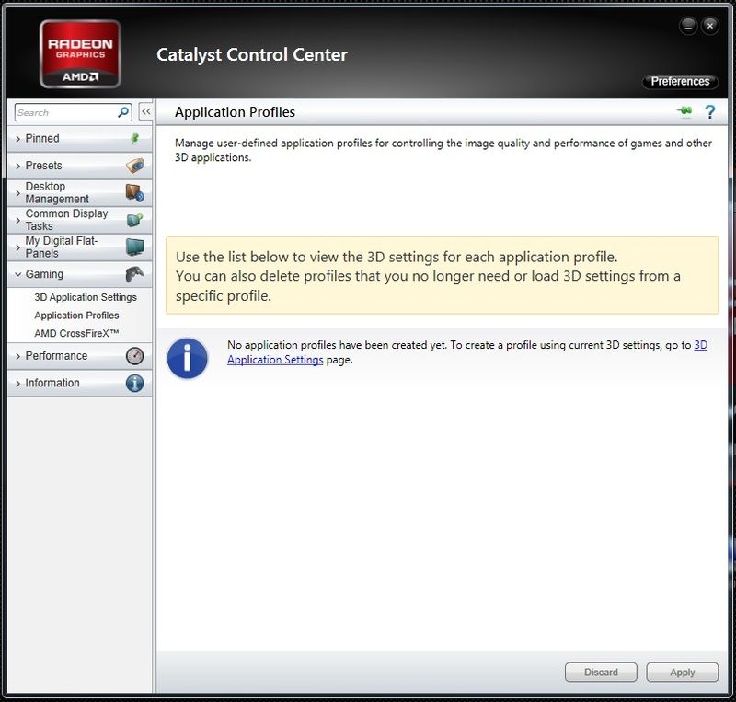Click the large blue info icon
The height and width of the screenshot is (702, 736).
[x=188, y=359]
